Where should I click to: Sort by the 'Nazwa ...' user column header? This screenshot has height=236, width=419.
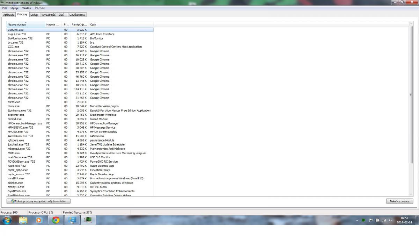click(53, 24)
